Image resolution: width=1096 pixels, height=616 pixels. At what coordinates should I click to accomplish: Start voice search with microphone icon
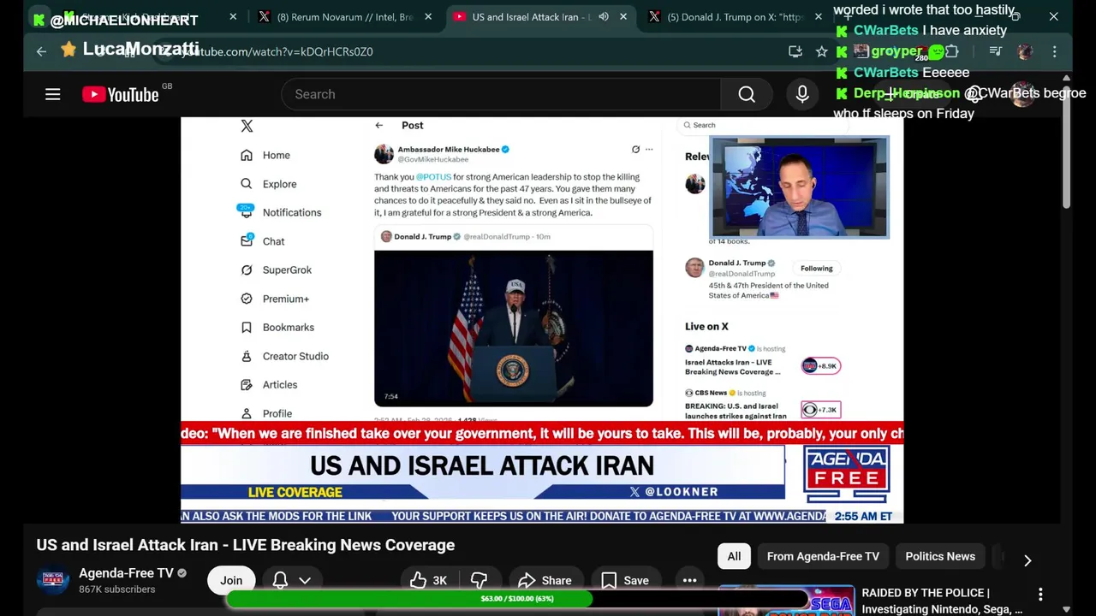pos(802,94)
